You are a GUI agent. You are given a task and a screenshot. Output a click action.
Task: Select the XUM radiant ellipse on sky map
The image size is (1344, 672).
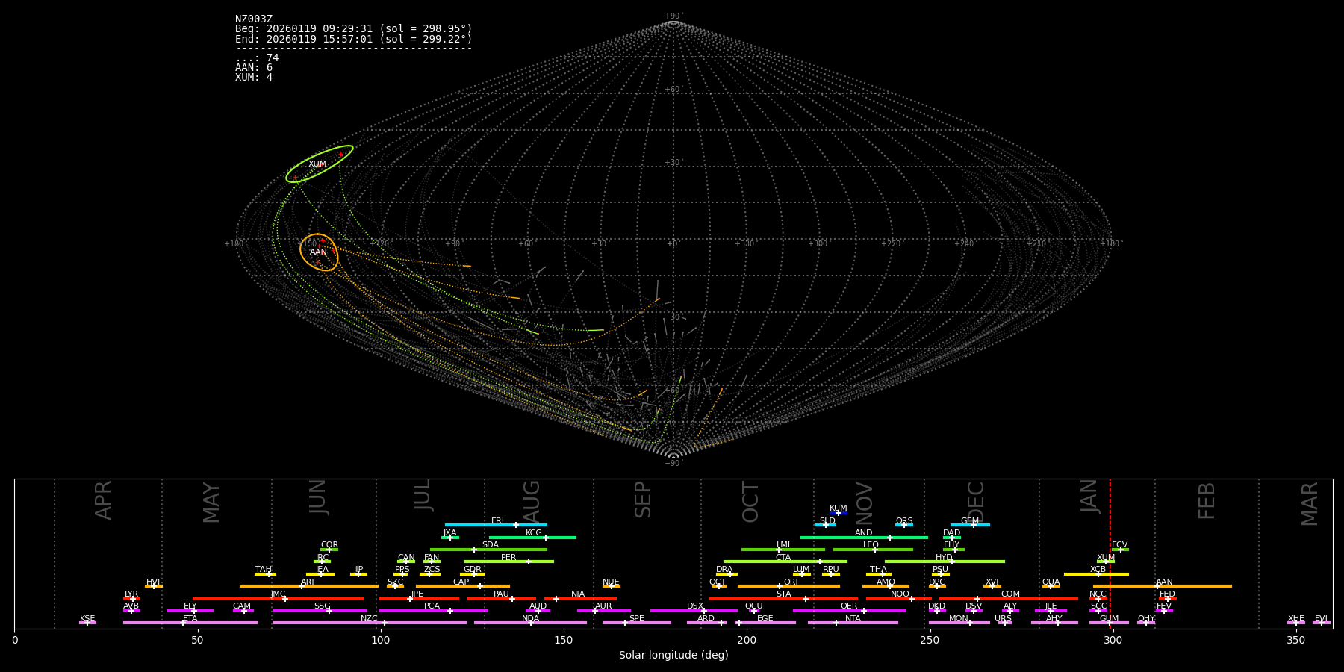[319, 164]
